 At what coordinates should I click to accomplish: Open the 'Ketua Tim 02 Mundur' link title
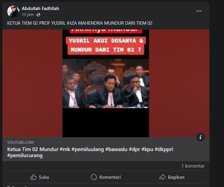90,152
